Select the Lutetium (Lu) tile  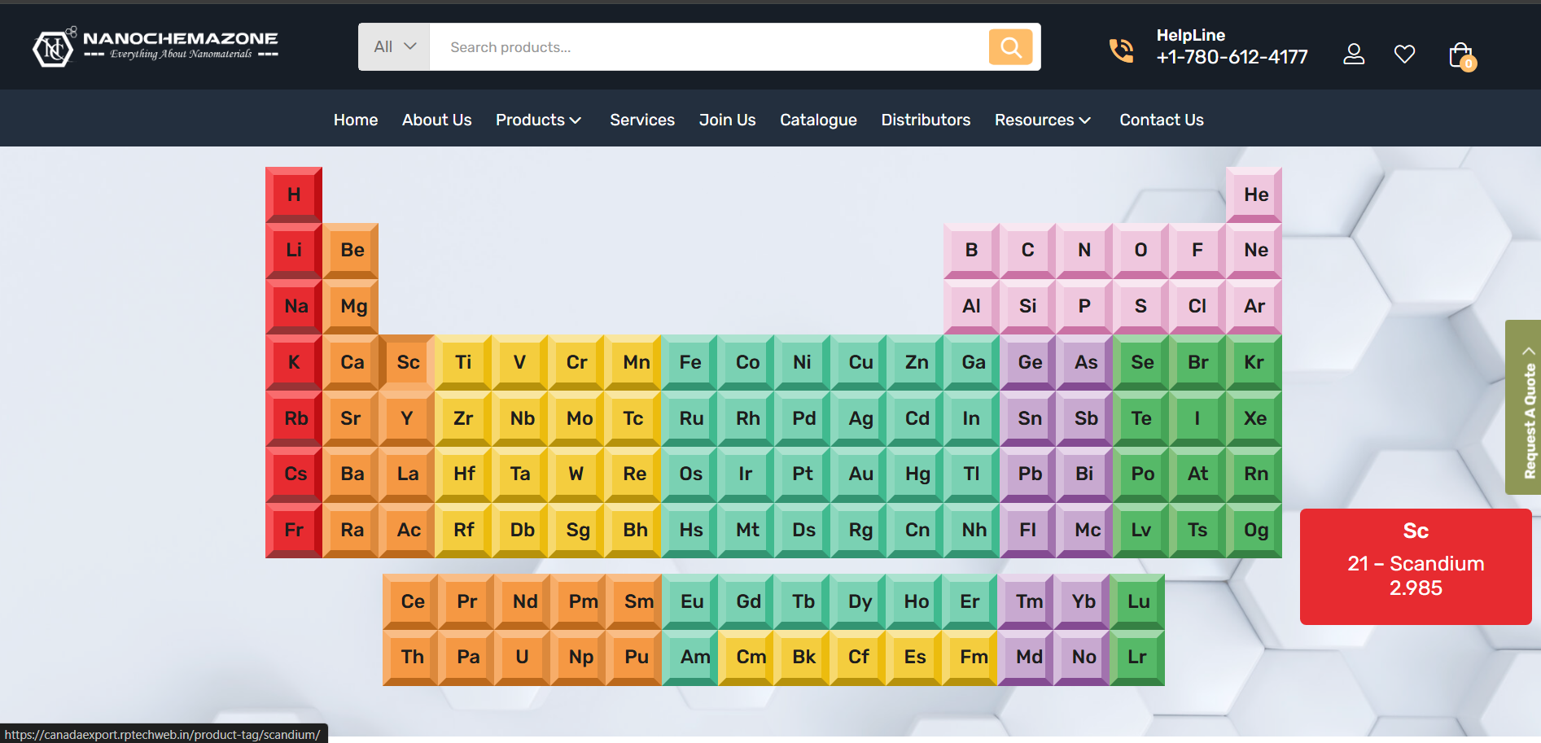[x=1137, y=602]
